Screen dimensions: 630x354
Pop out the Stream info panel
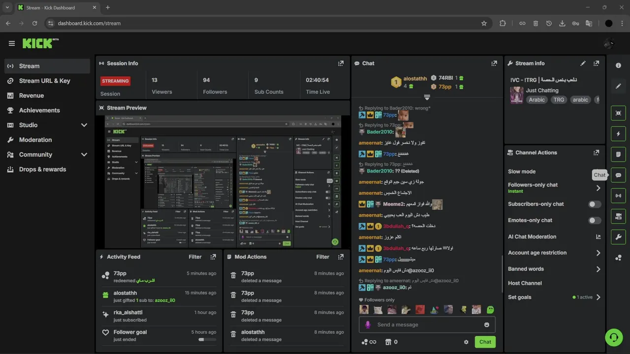click(596, 63)
